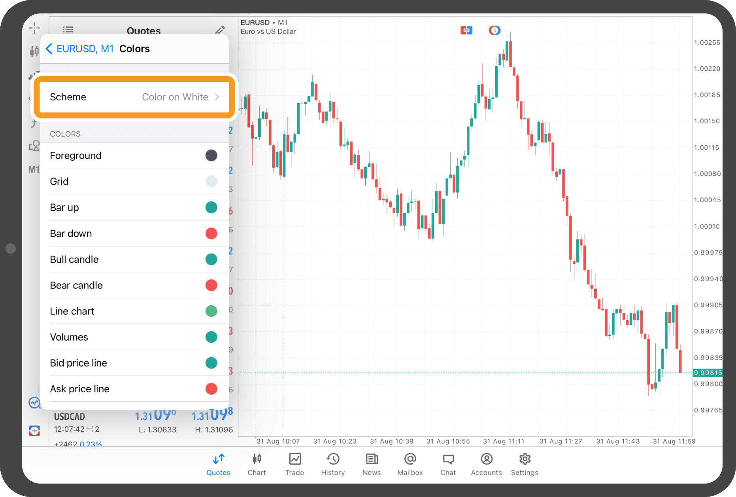Open the M1 timeframe selector
Image resolution: width=736 pixels, height=497 pixels.
click(x=34, y=170)
